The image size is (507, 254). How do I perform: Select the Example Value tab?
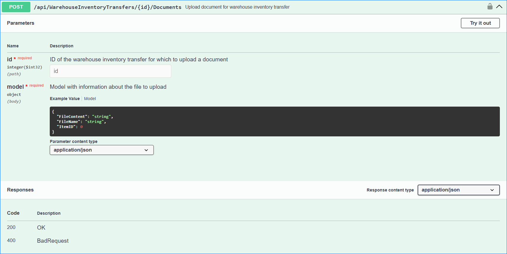coord(65,99)
